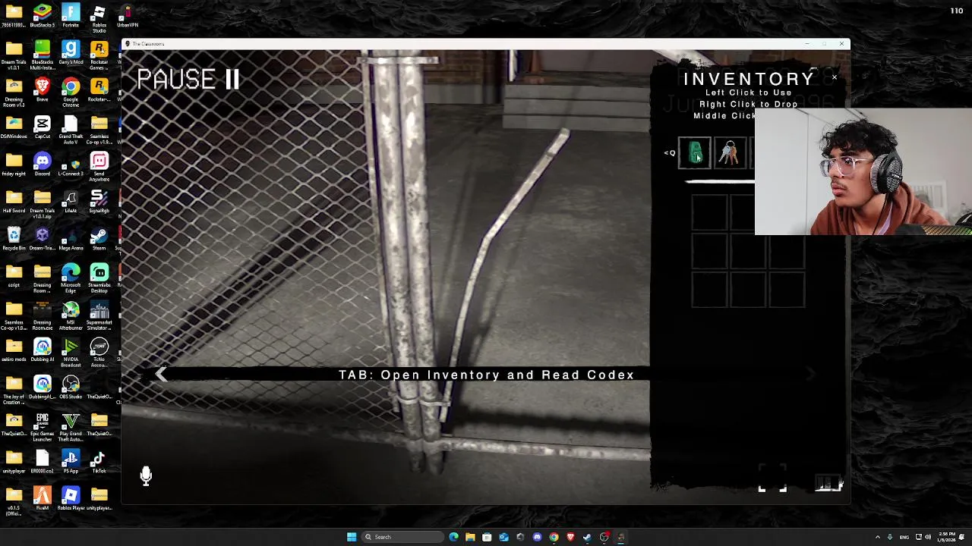The width and height of the screenshot is (972, 546).
Task: Open volume control in system tray
Action: click(928, 537)
